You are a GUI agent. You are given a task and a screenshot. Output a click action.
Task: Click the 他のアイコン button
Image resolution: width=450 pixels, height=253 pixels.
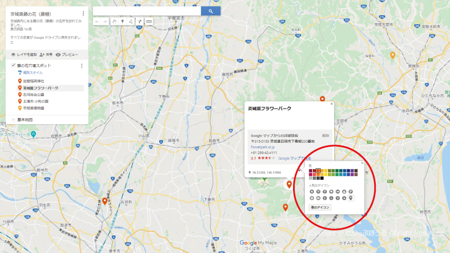[320, 207]
